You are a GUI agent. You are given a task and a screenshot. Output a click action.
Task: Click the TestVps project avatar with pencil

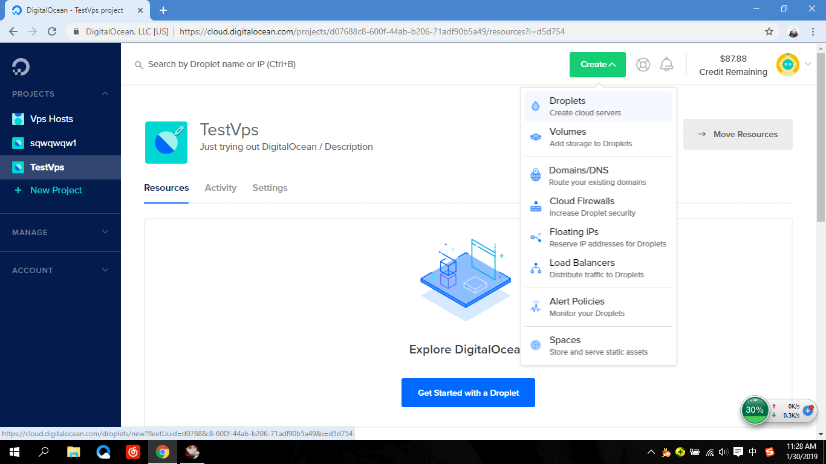(166, 143)
